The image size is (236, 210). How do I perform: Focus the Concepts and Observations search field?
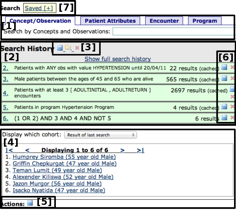[173, 31]
